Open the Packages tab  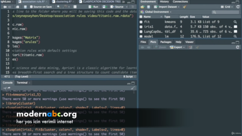pos(166,42)
